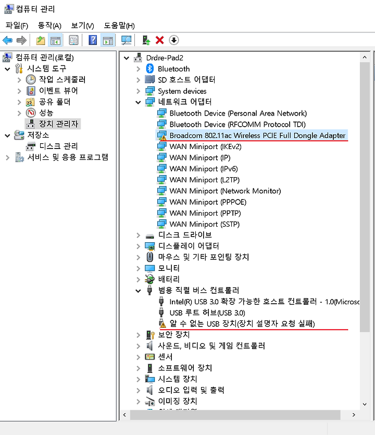
Task: Select WAN Miniport (IPv6)
Action: (x=203, y=169)
